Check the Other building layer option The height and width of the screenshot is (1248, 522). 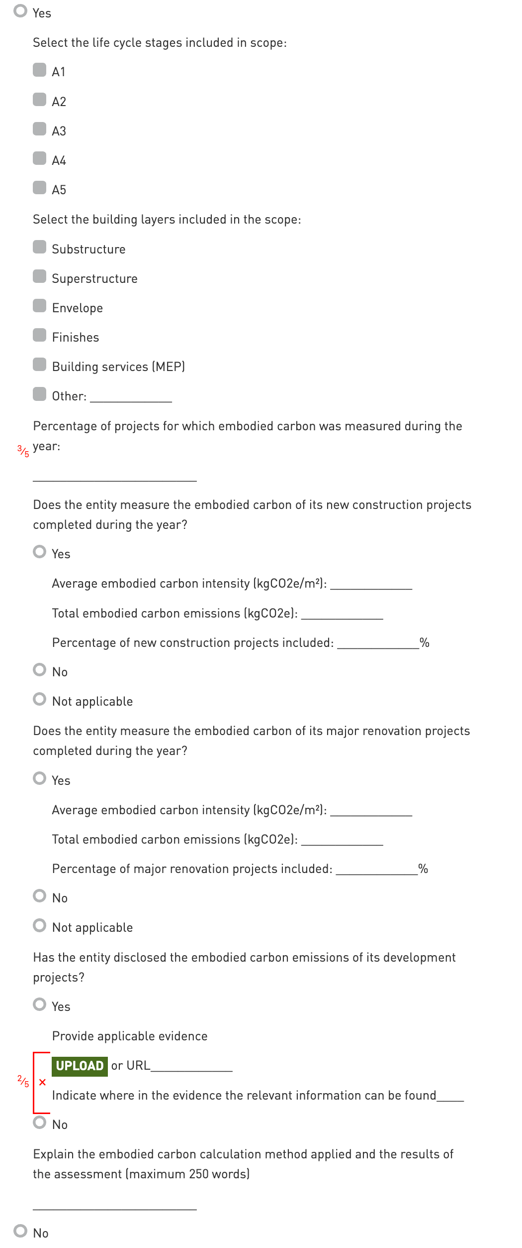pyautogui.click(x=40, y=394)
